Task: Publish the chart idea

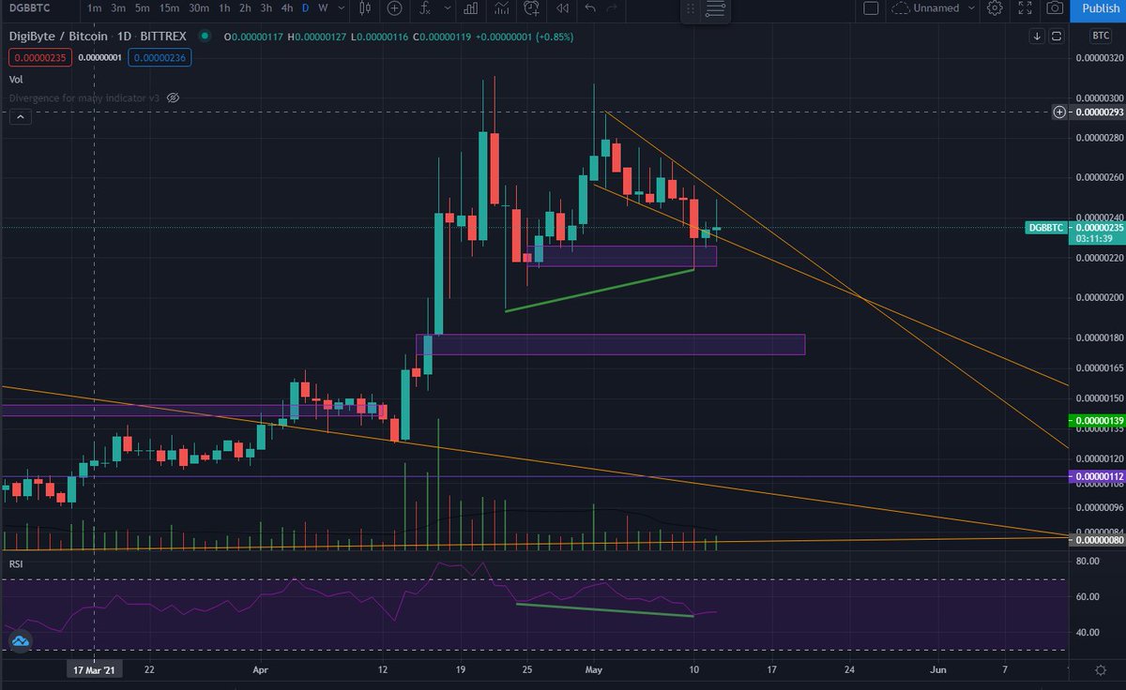Action: click(x=1100, y=8)
